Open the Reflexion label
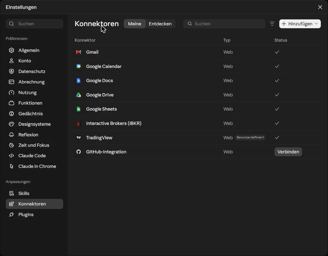328x256 pixels. click(x=28, y=135)
